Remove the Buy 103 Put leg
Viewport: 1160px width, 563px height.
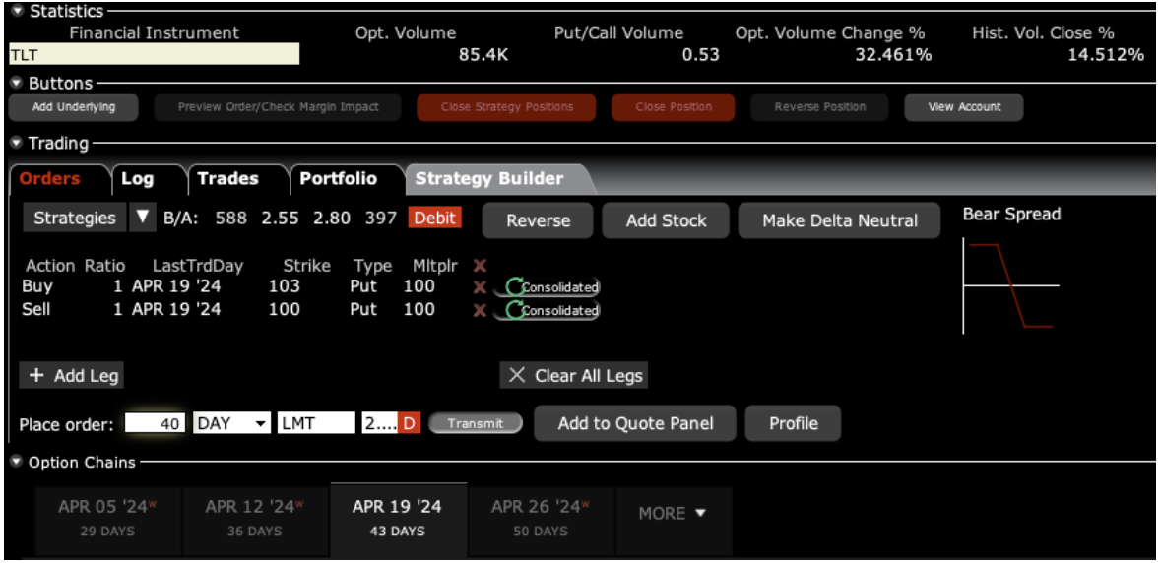480,287
